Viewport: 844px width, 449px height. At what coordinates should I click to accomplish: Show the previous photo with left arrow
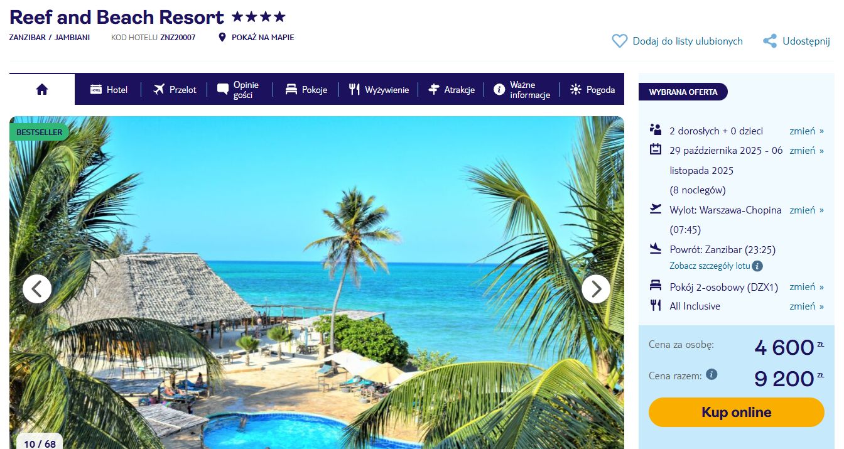click(x=37, y=289)
